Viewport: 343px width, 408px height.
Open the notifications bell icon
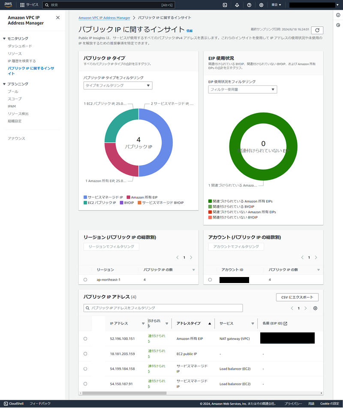(237, 5)
